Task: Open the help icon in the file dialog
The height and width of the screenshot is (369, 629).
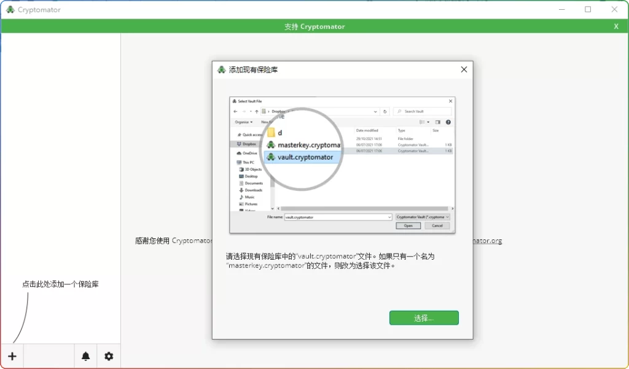Action: pos(448,122)
